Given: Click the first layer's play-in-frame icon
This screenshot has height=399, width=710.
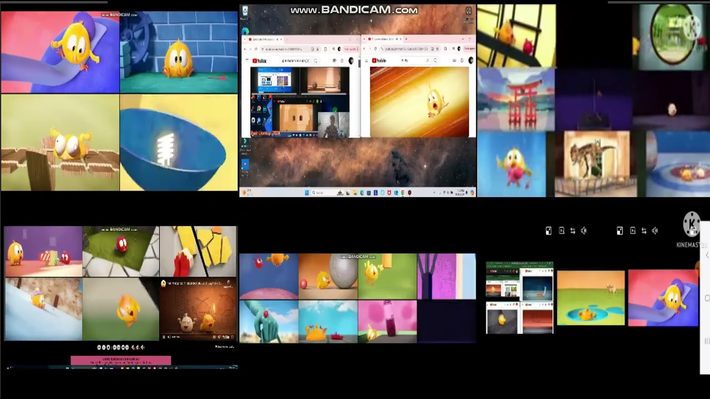Looking at the screenshot, I should point(561,231).
